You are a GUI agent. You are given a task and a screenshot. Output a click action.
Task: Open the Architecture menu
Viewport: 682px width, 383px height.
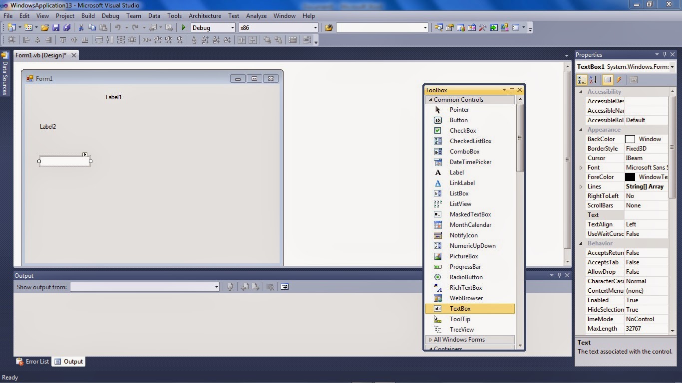point(205,15)
